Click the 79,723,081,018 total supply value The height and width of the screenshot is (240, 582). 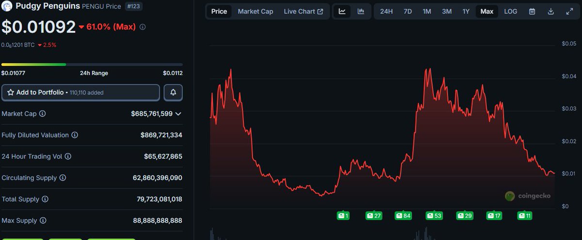pos(160,199)
